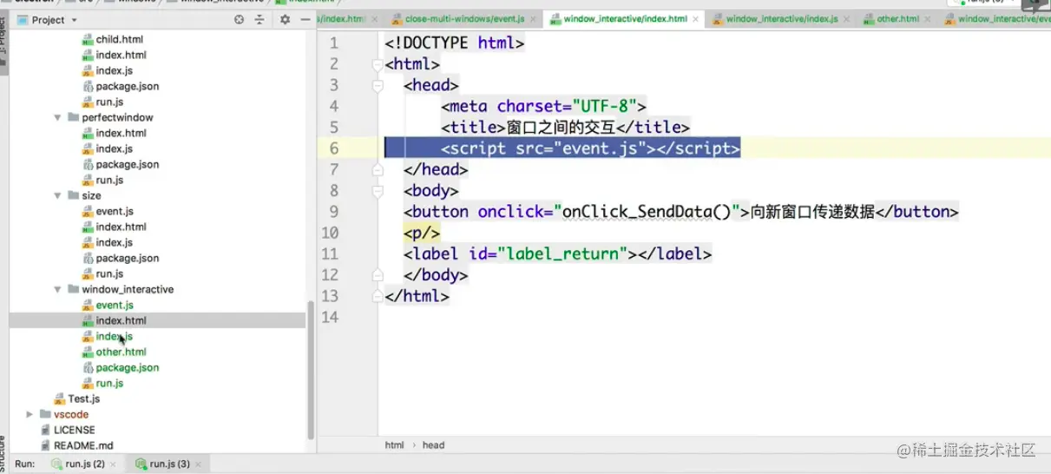
Task: Collapse the window_interactive folder
Action: tap(58, 289)
